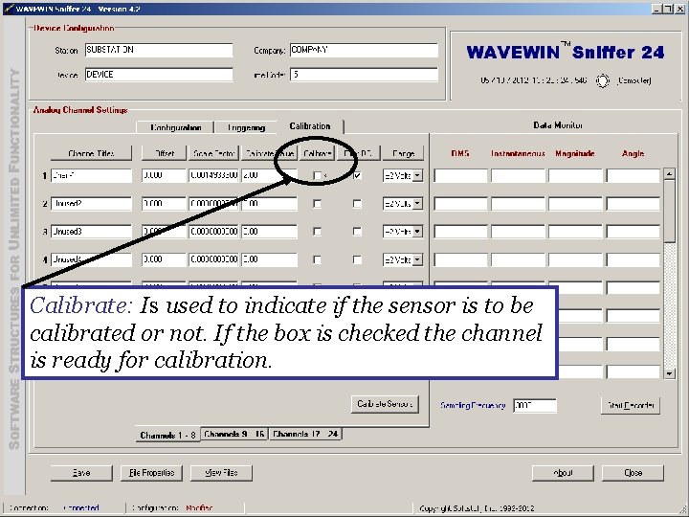Viewport: 689px width, 517px height.
Task: Enable Calibrate checkbox on Unused4 row
Action: point(317,259)
